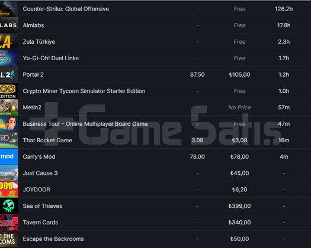Click the JOYDOOR game icon
The height and width of the screenshot is (248, 311).
point(9,190)
